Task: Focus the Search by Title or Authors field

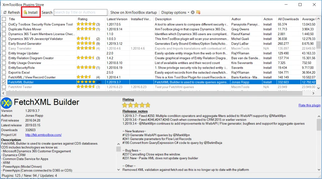Action: [x=80, y=12]
